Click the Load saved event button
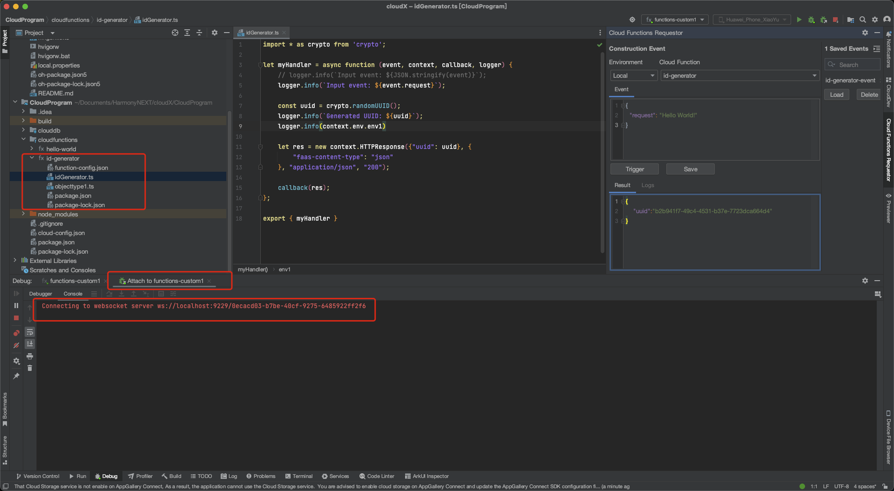This screenshot has width=894, height=491. 837,94
